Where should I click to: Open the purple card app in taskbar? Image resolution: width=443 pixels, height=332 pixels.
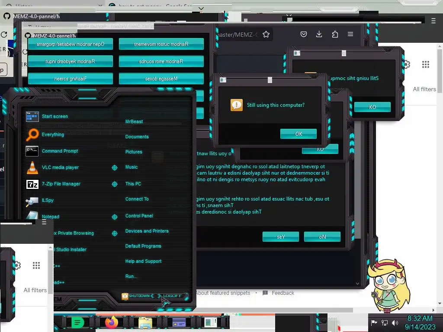click(179, 322)
